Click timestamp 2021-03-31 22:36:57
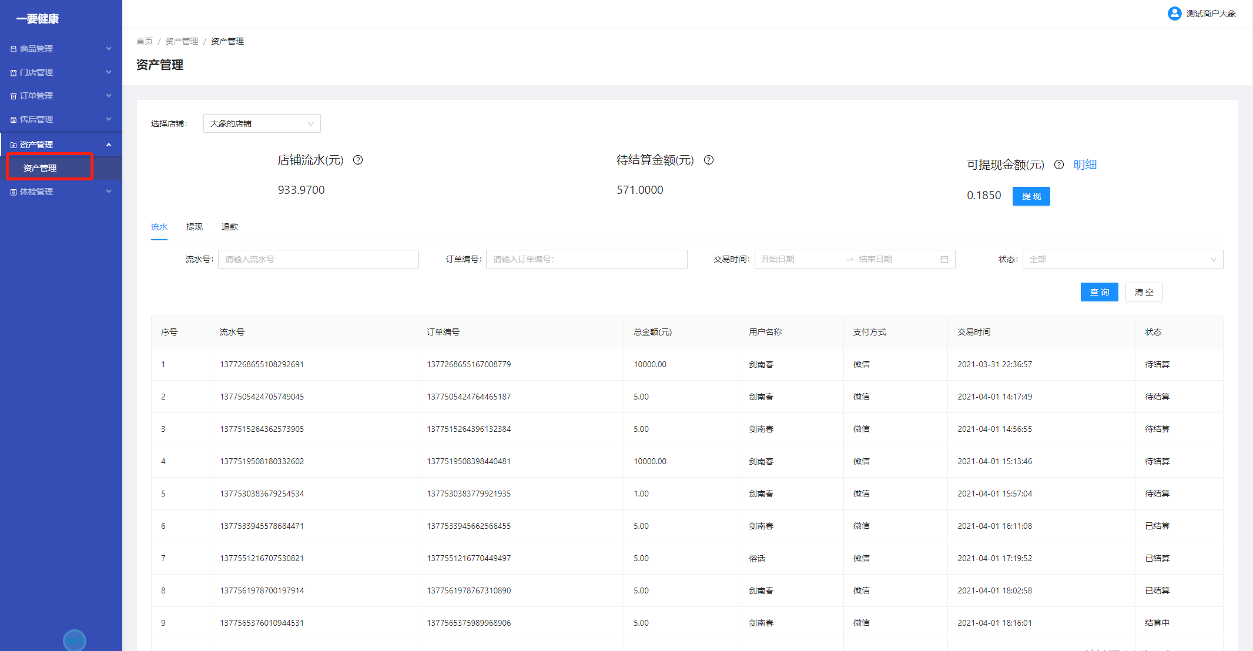Image resolution: width=1253 pixels, height=651 pixels. [994, 364]
